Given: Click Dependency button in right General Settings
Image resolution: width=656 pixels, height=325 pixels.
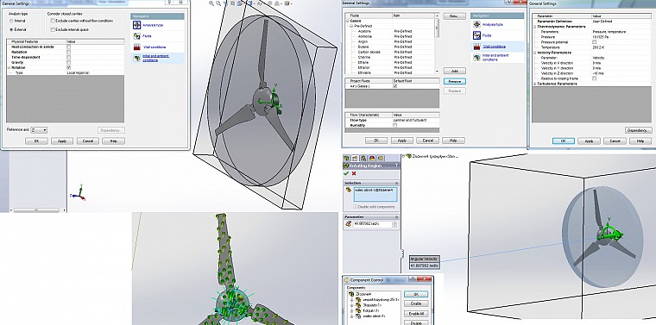Looking at the screenshot, I should [639, 130].
